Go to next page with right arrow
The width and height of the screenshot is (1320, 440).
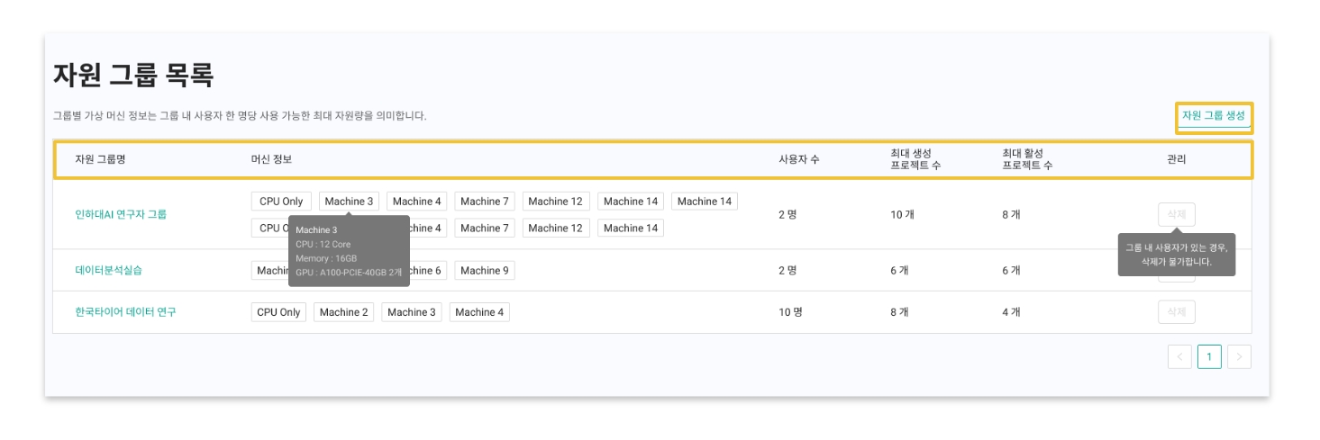pyautogui.click(x=1239, y=357)
